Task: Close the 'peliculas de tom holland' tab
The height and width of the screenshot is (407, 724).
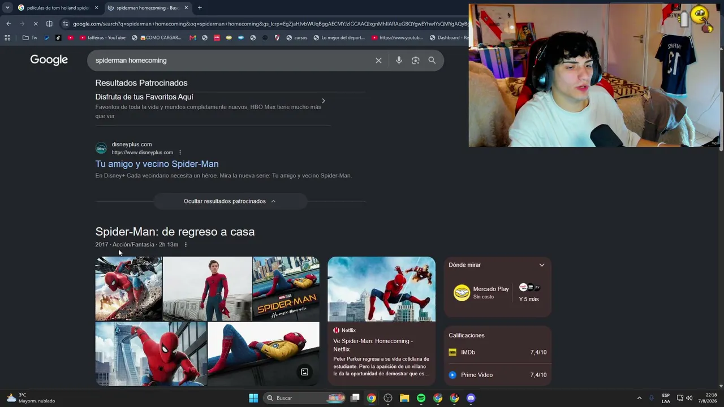Action: coord(97,8)
